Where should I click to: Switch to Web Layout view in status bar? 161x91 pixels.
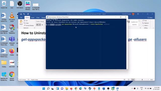[133, 80]
